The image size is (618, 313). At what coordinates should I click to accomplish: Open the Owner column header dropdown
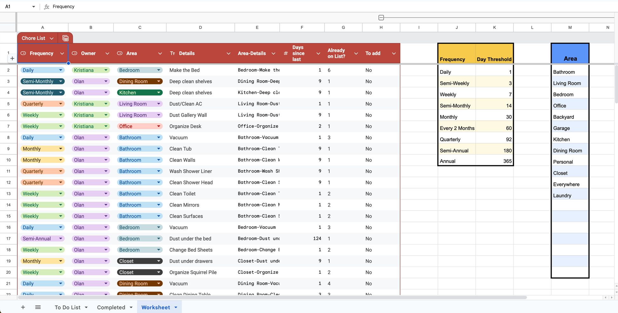pos(107,53)
